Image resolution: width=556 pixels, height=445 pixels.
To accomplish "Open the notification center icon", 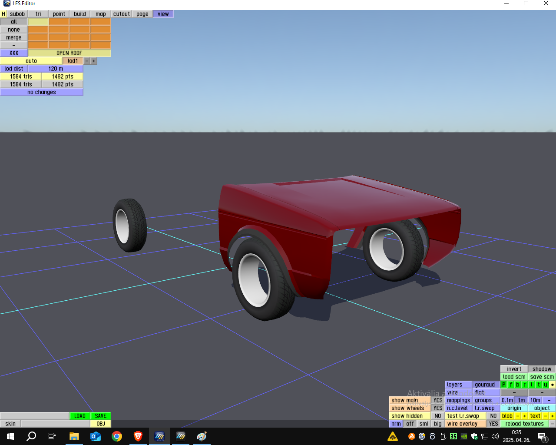I will (x=542, y=436).
